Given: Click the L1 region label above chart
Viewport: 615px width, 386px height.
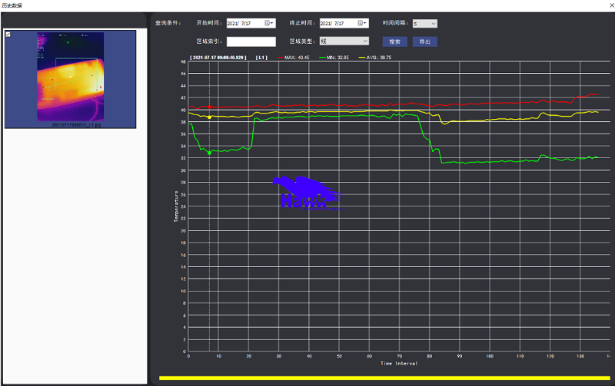Looking at the screenshot, I should click(261, 58).
